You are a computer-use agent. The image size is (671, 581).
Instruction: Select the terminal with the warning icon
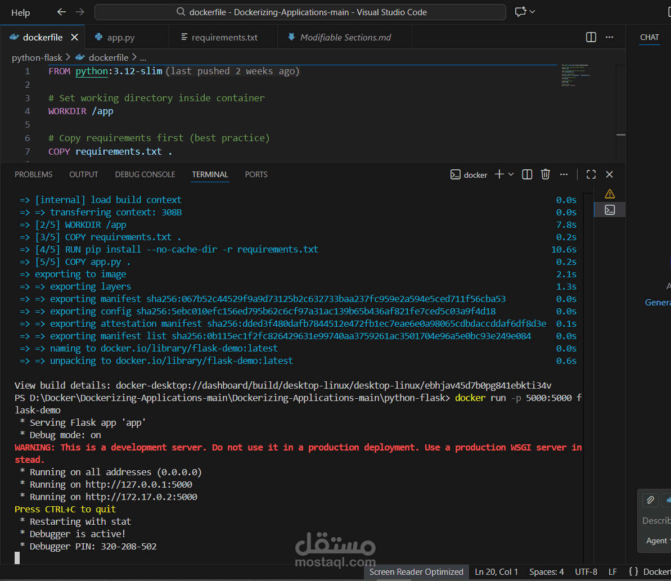610,194
